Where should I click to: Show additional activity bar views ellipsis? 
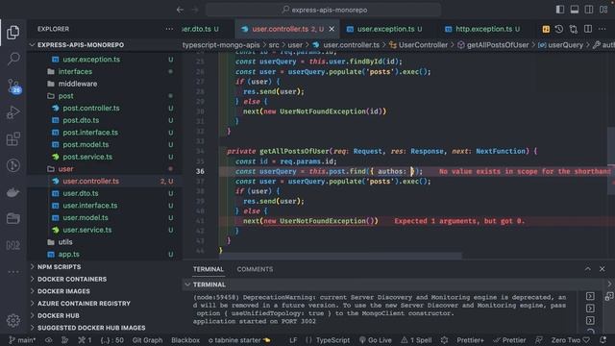click(x=12, y=271)
